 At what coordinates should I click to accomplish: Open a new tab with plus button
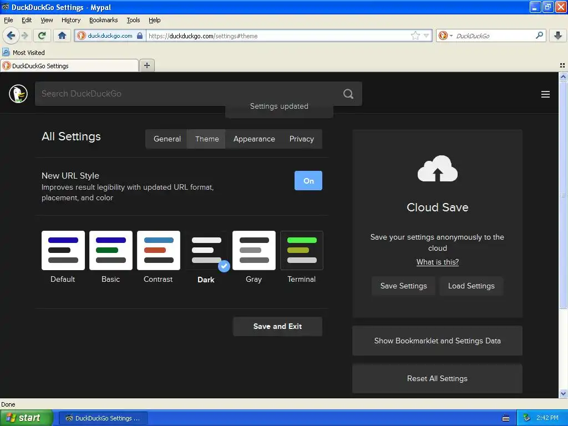click(146, 65)
